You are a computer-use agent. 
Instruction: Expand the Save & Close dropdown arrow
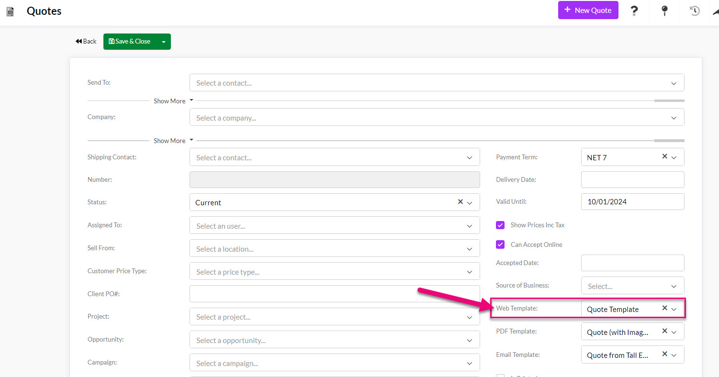(x=164, y=42)
